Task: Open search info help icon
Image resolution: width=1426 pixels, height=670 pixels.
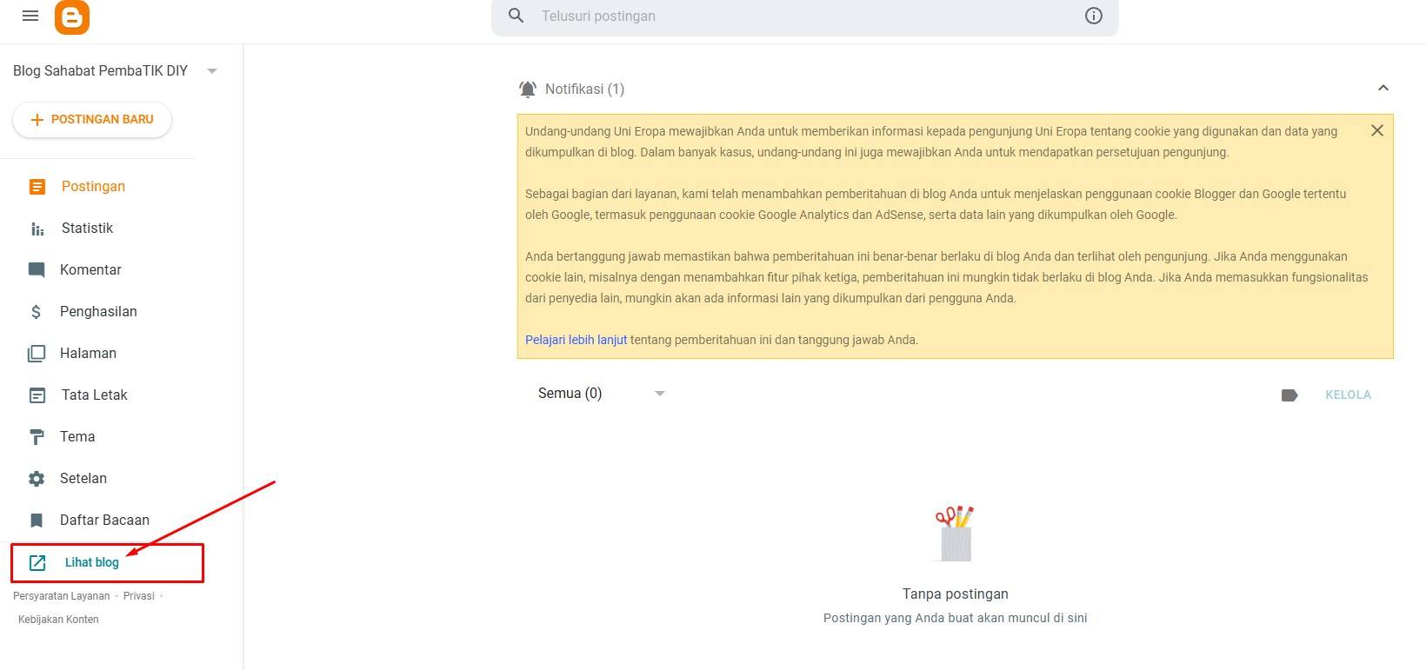Action: (1093, 16)
